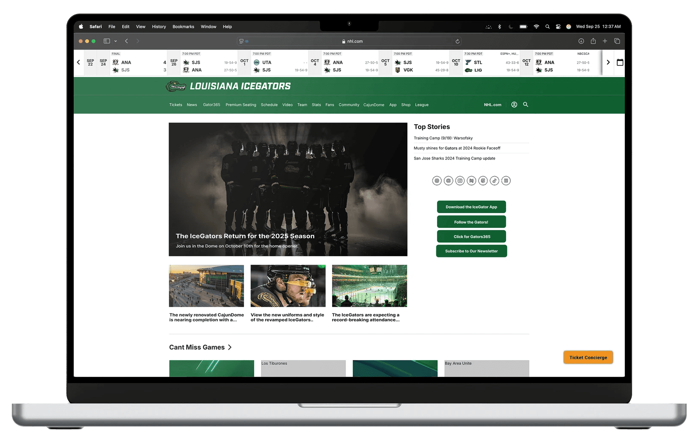The height and width of the screenshot is (436, 696).
Task: Open Spotlight search in the menu bar
Action: coord(547,26)
